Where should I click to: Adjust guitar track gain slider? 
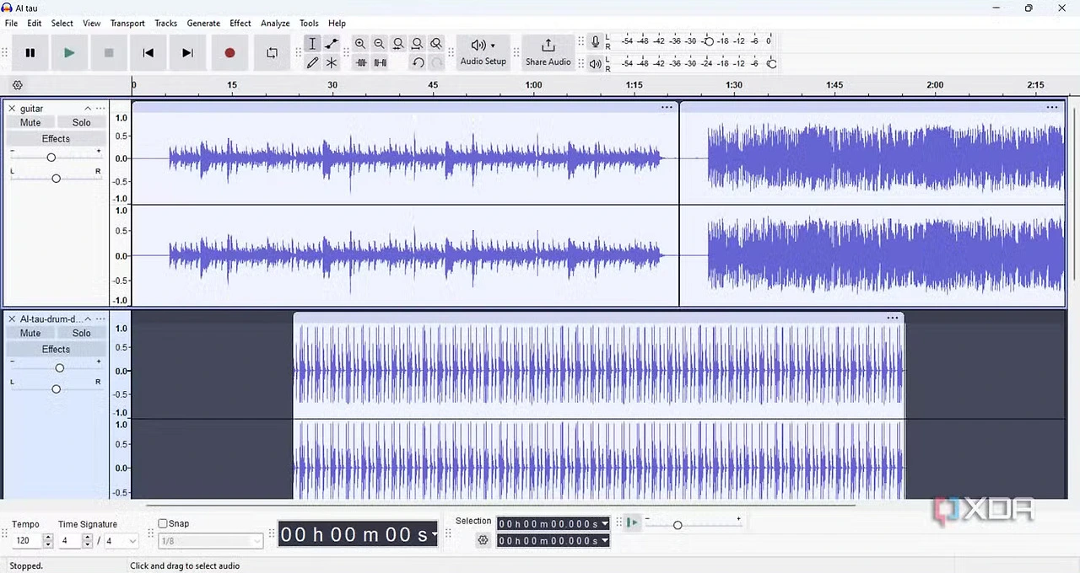click(x=51, y=158)
